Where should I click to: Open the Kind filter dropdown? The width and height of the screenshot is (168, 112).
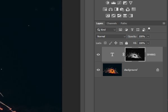(106, 30)
